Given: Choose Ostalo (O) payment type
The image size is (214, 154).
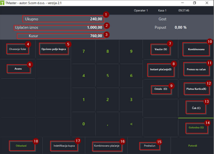Looking at the screenshot, I should 161,89.
